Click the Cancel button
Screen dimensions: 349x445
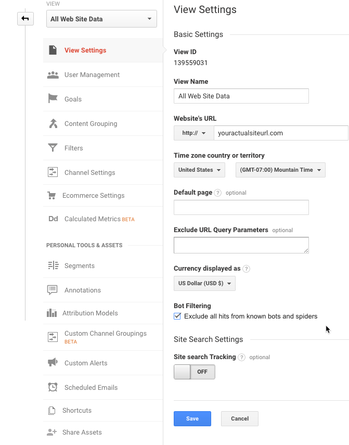pyautogui.click(x=239, y=418)
